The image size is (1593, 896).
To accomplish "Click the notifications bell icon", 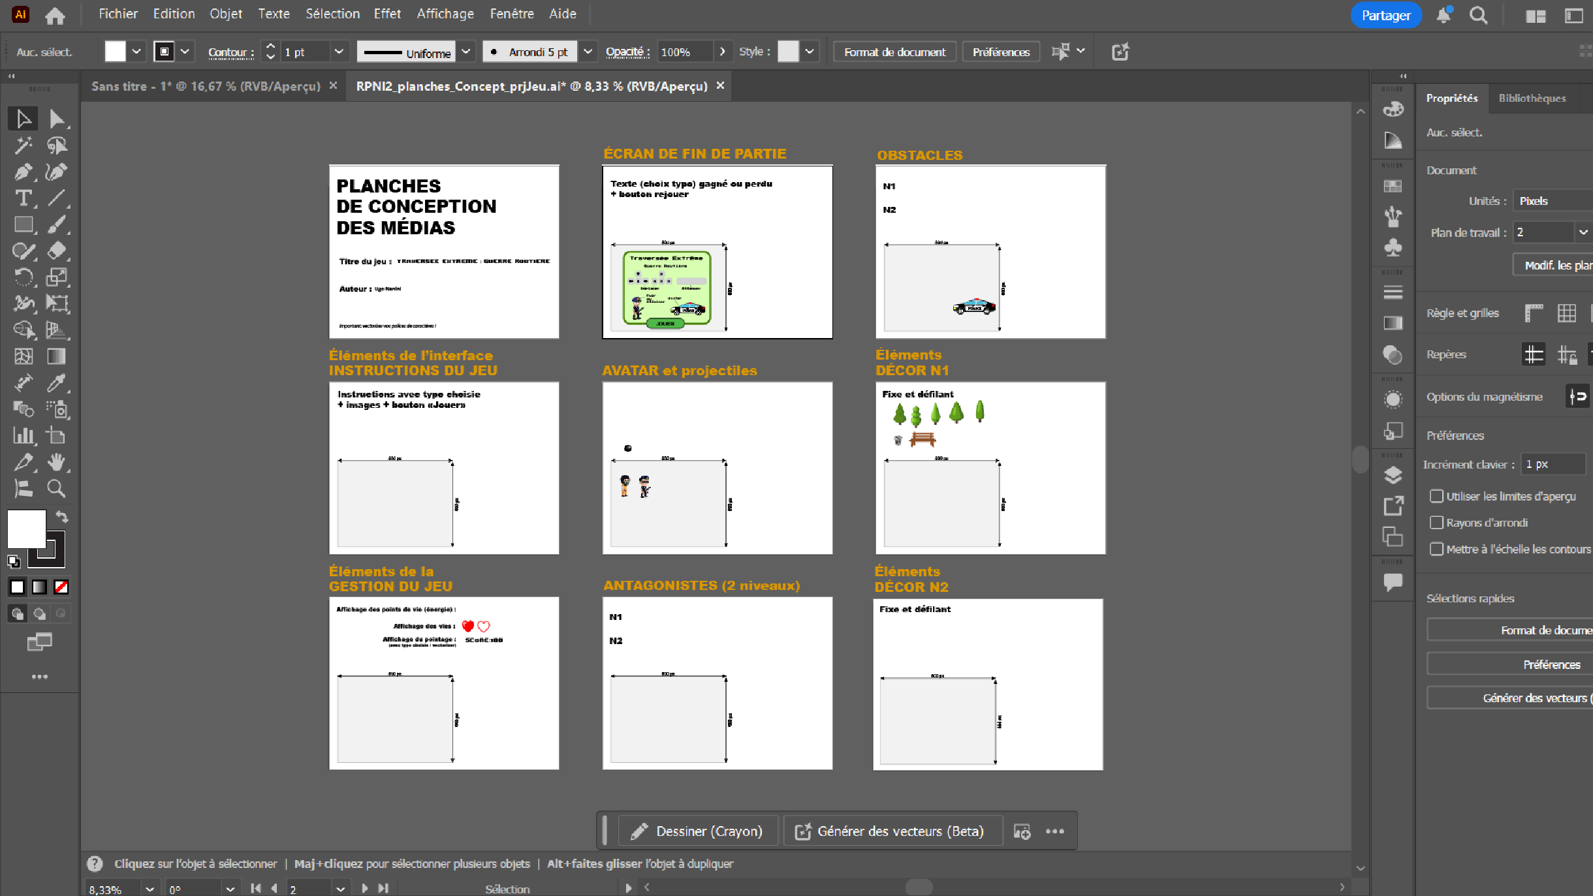I will point(1443,15).
